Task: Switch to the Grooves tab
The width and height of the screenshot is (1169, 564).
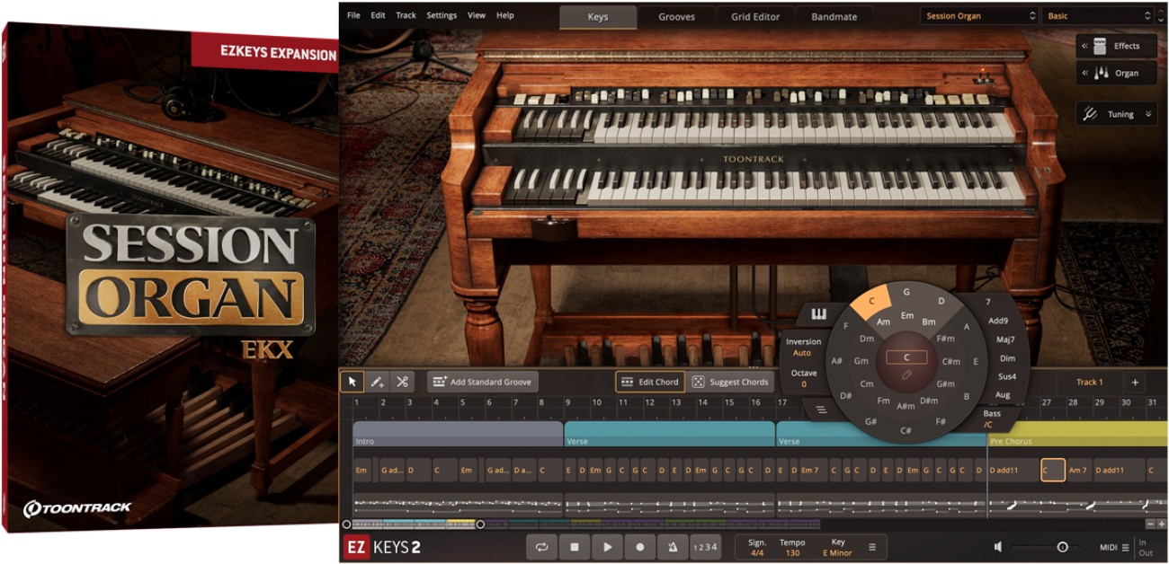Action: click(x=677, y=15)
